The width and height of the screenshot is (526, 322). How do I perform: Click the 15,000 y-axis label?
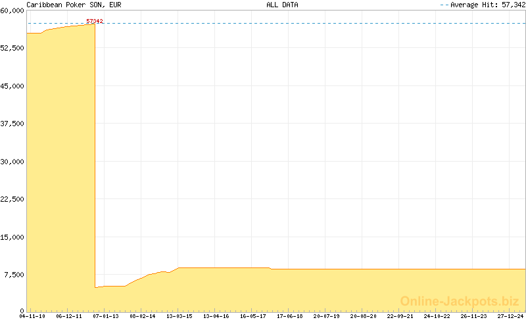[x=13, y=237]
